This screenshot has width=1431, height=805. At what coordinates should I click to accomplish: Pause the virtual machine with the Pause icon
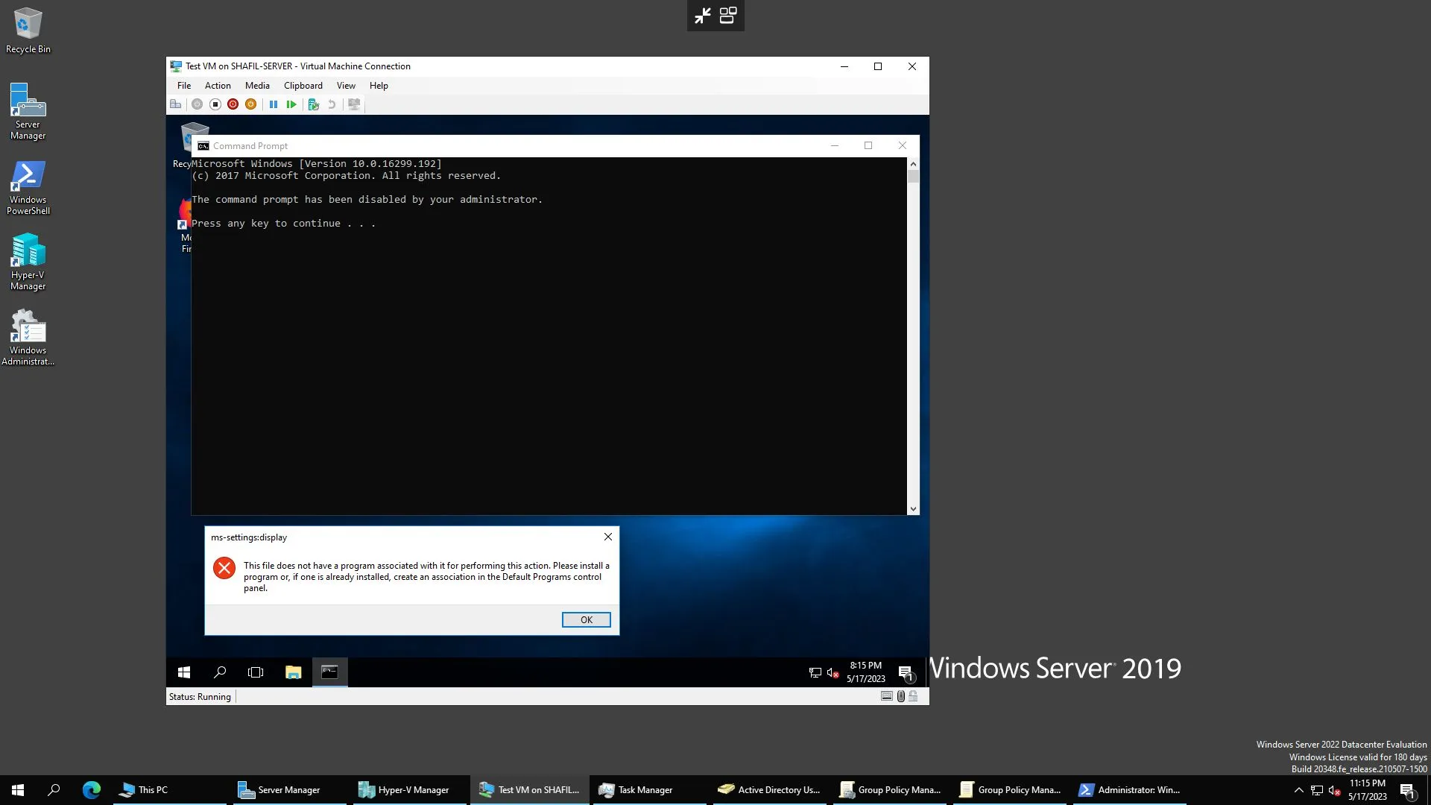[x=274, y=104]
